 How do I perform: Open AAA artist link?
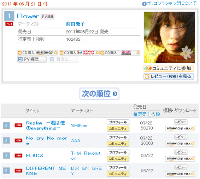(x=76, y=140)
